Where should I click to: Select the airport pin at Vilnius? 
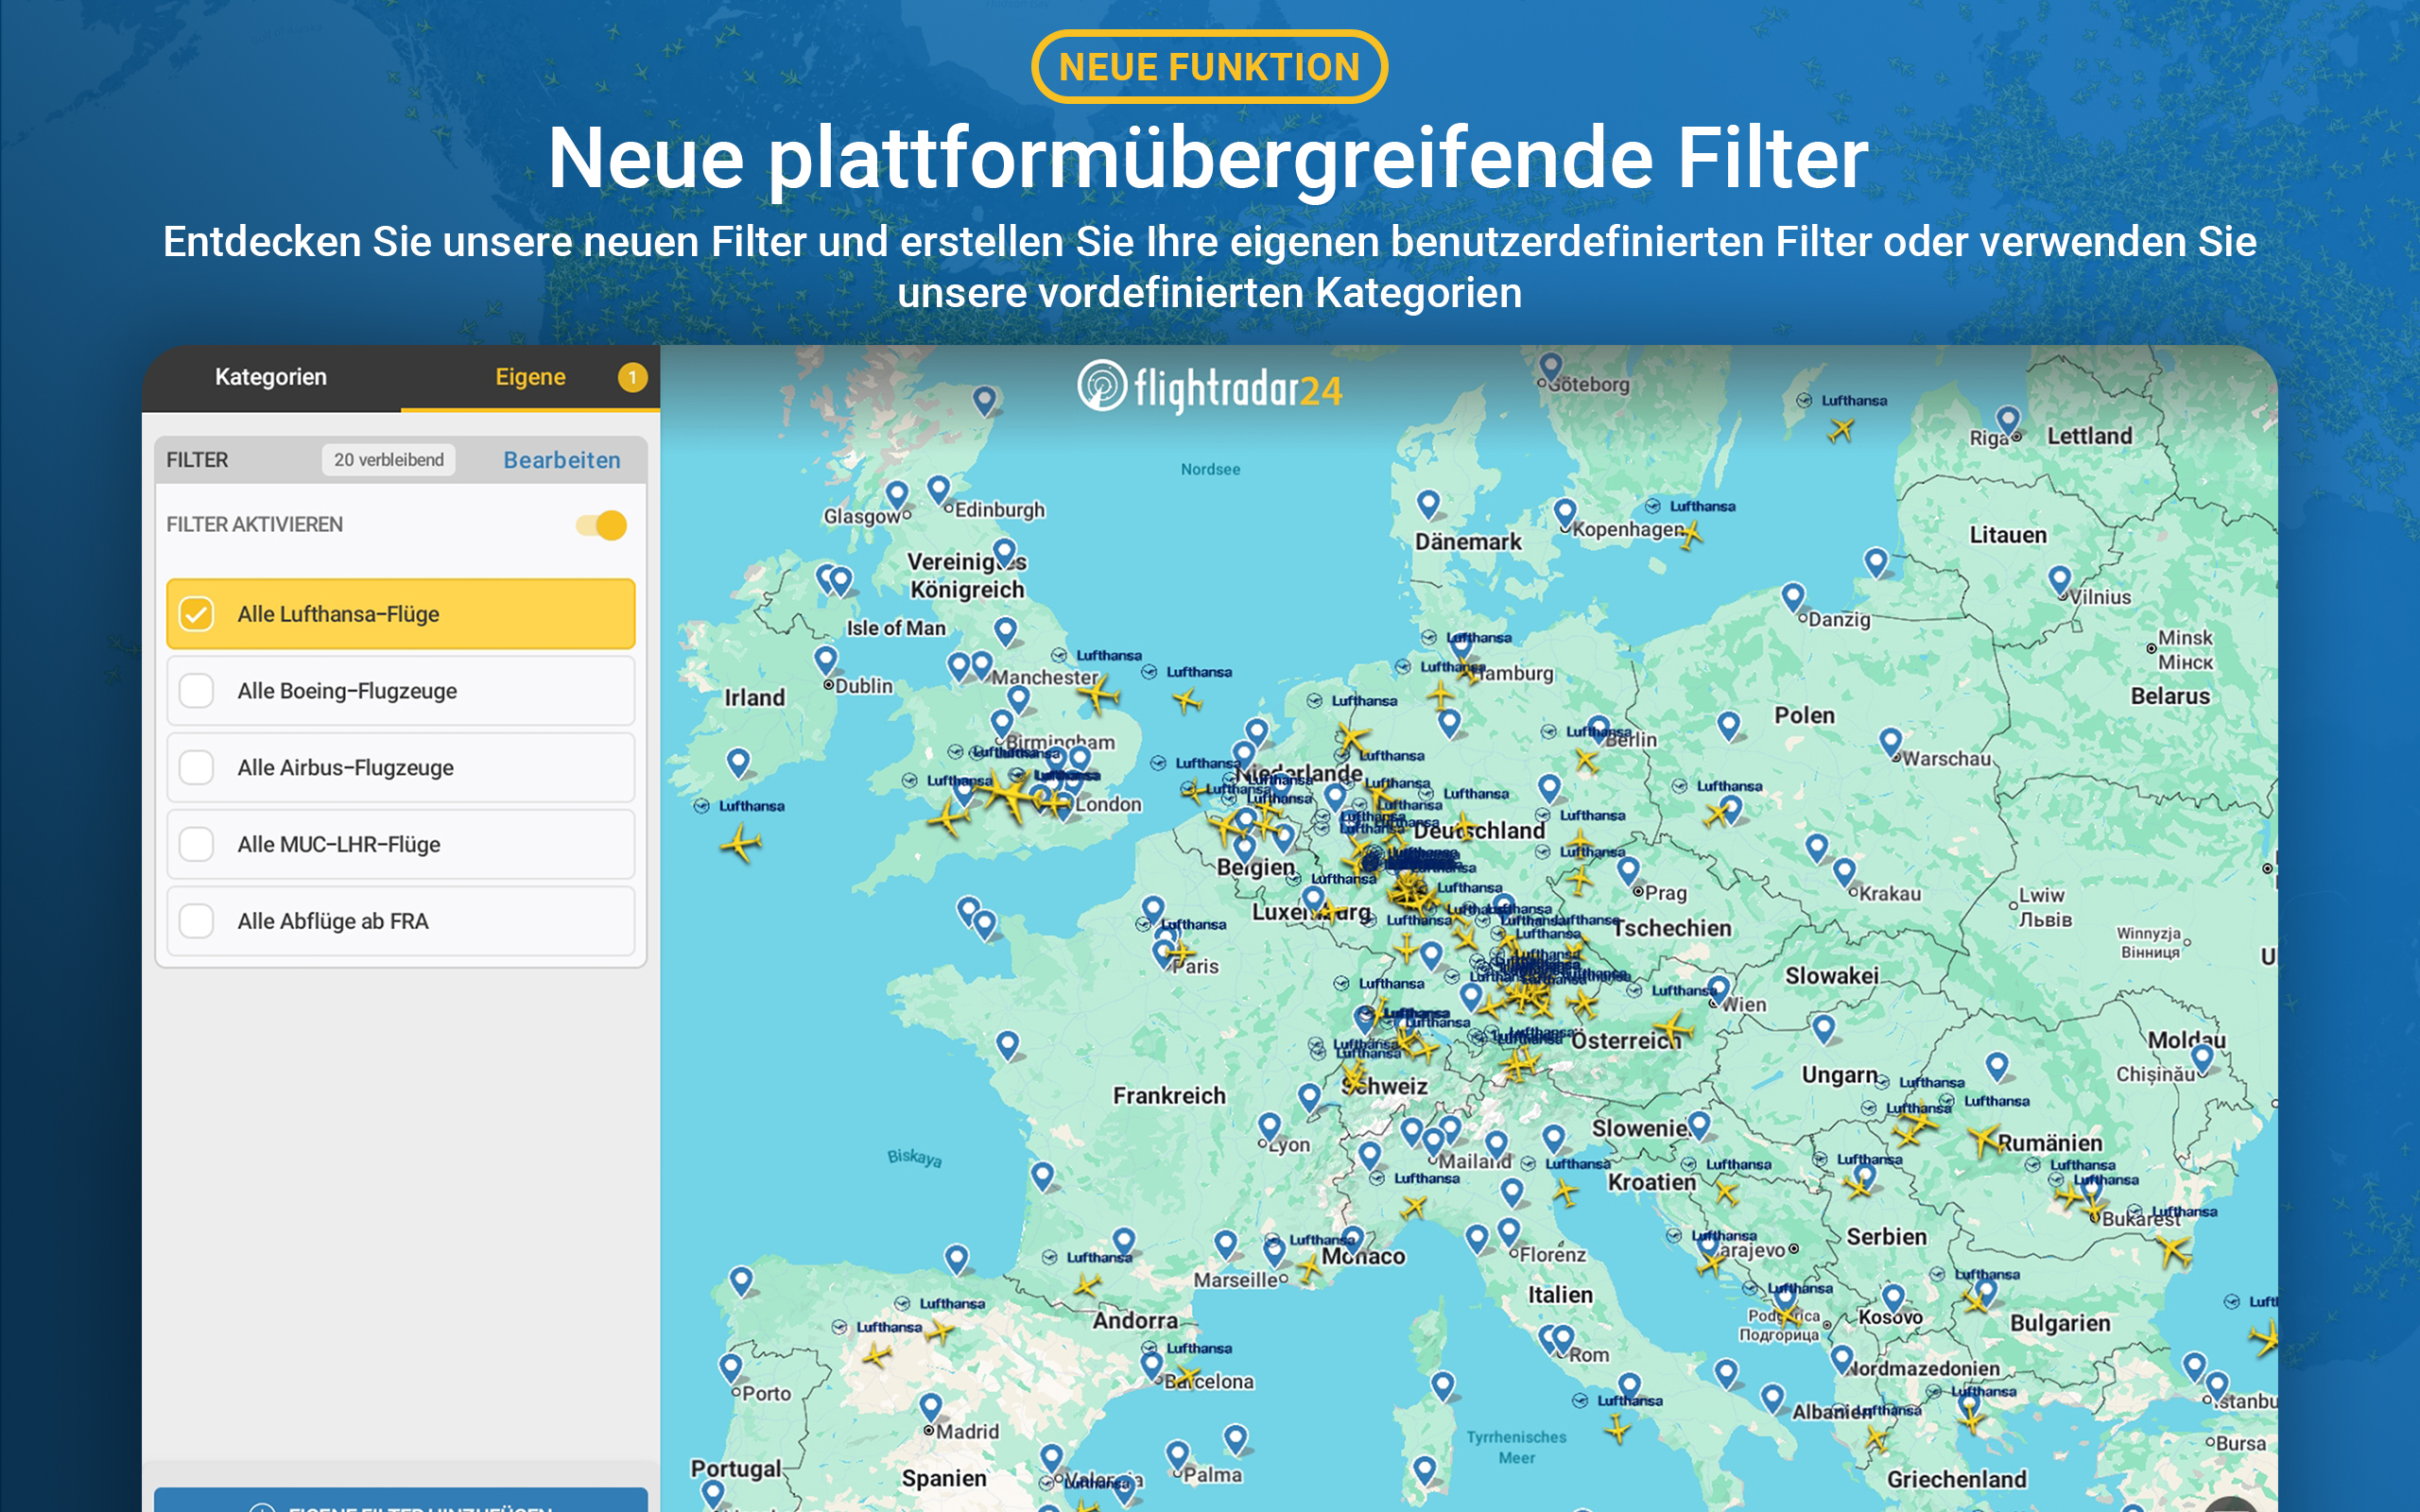coord(2059,580)
